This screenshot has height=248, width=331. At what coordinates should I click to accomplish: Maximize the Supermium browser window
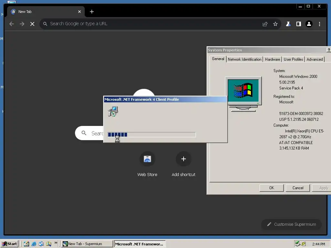click(308, 6)
